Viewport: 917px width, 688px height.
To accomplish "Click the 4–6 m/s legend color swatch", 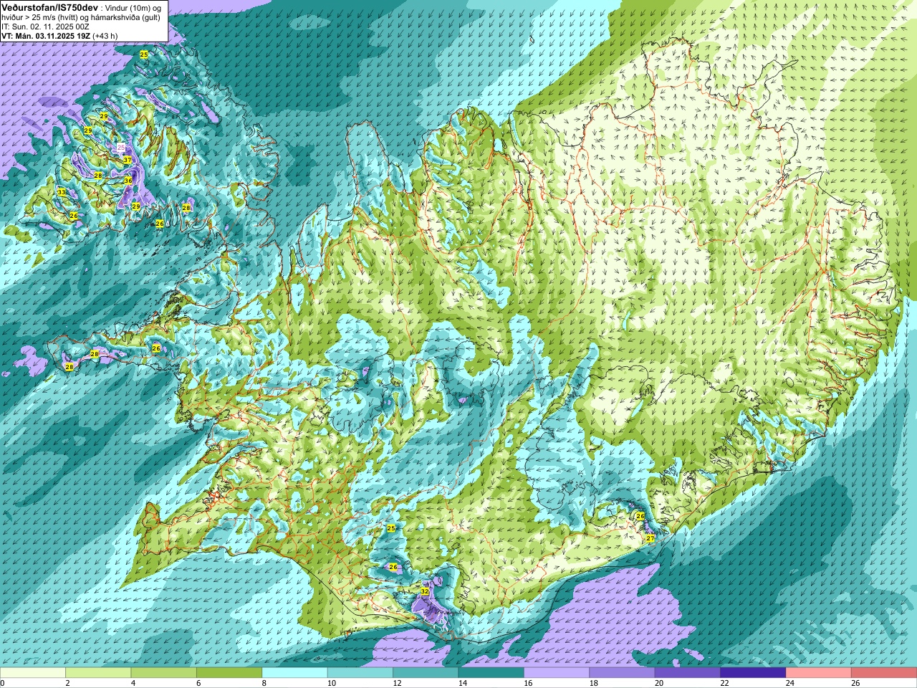I will coord(163,673).
